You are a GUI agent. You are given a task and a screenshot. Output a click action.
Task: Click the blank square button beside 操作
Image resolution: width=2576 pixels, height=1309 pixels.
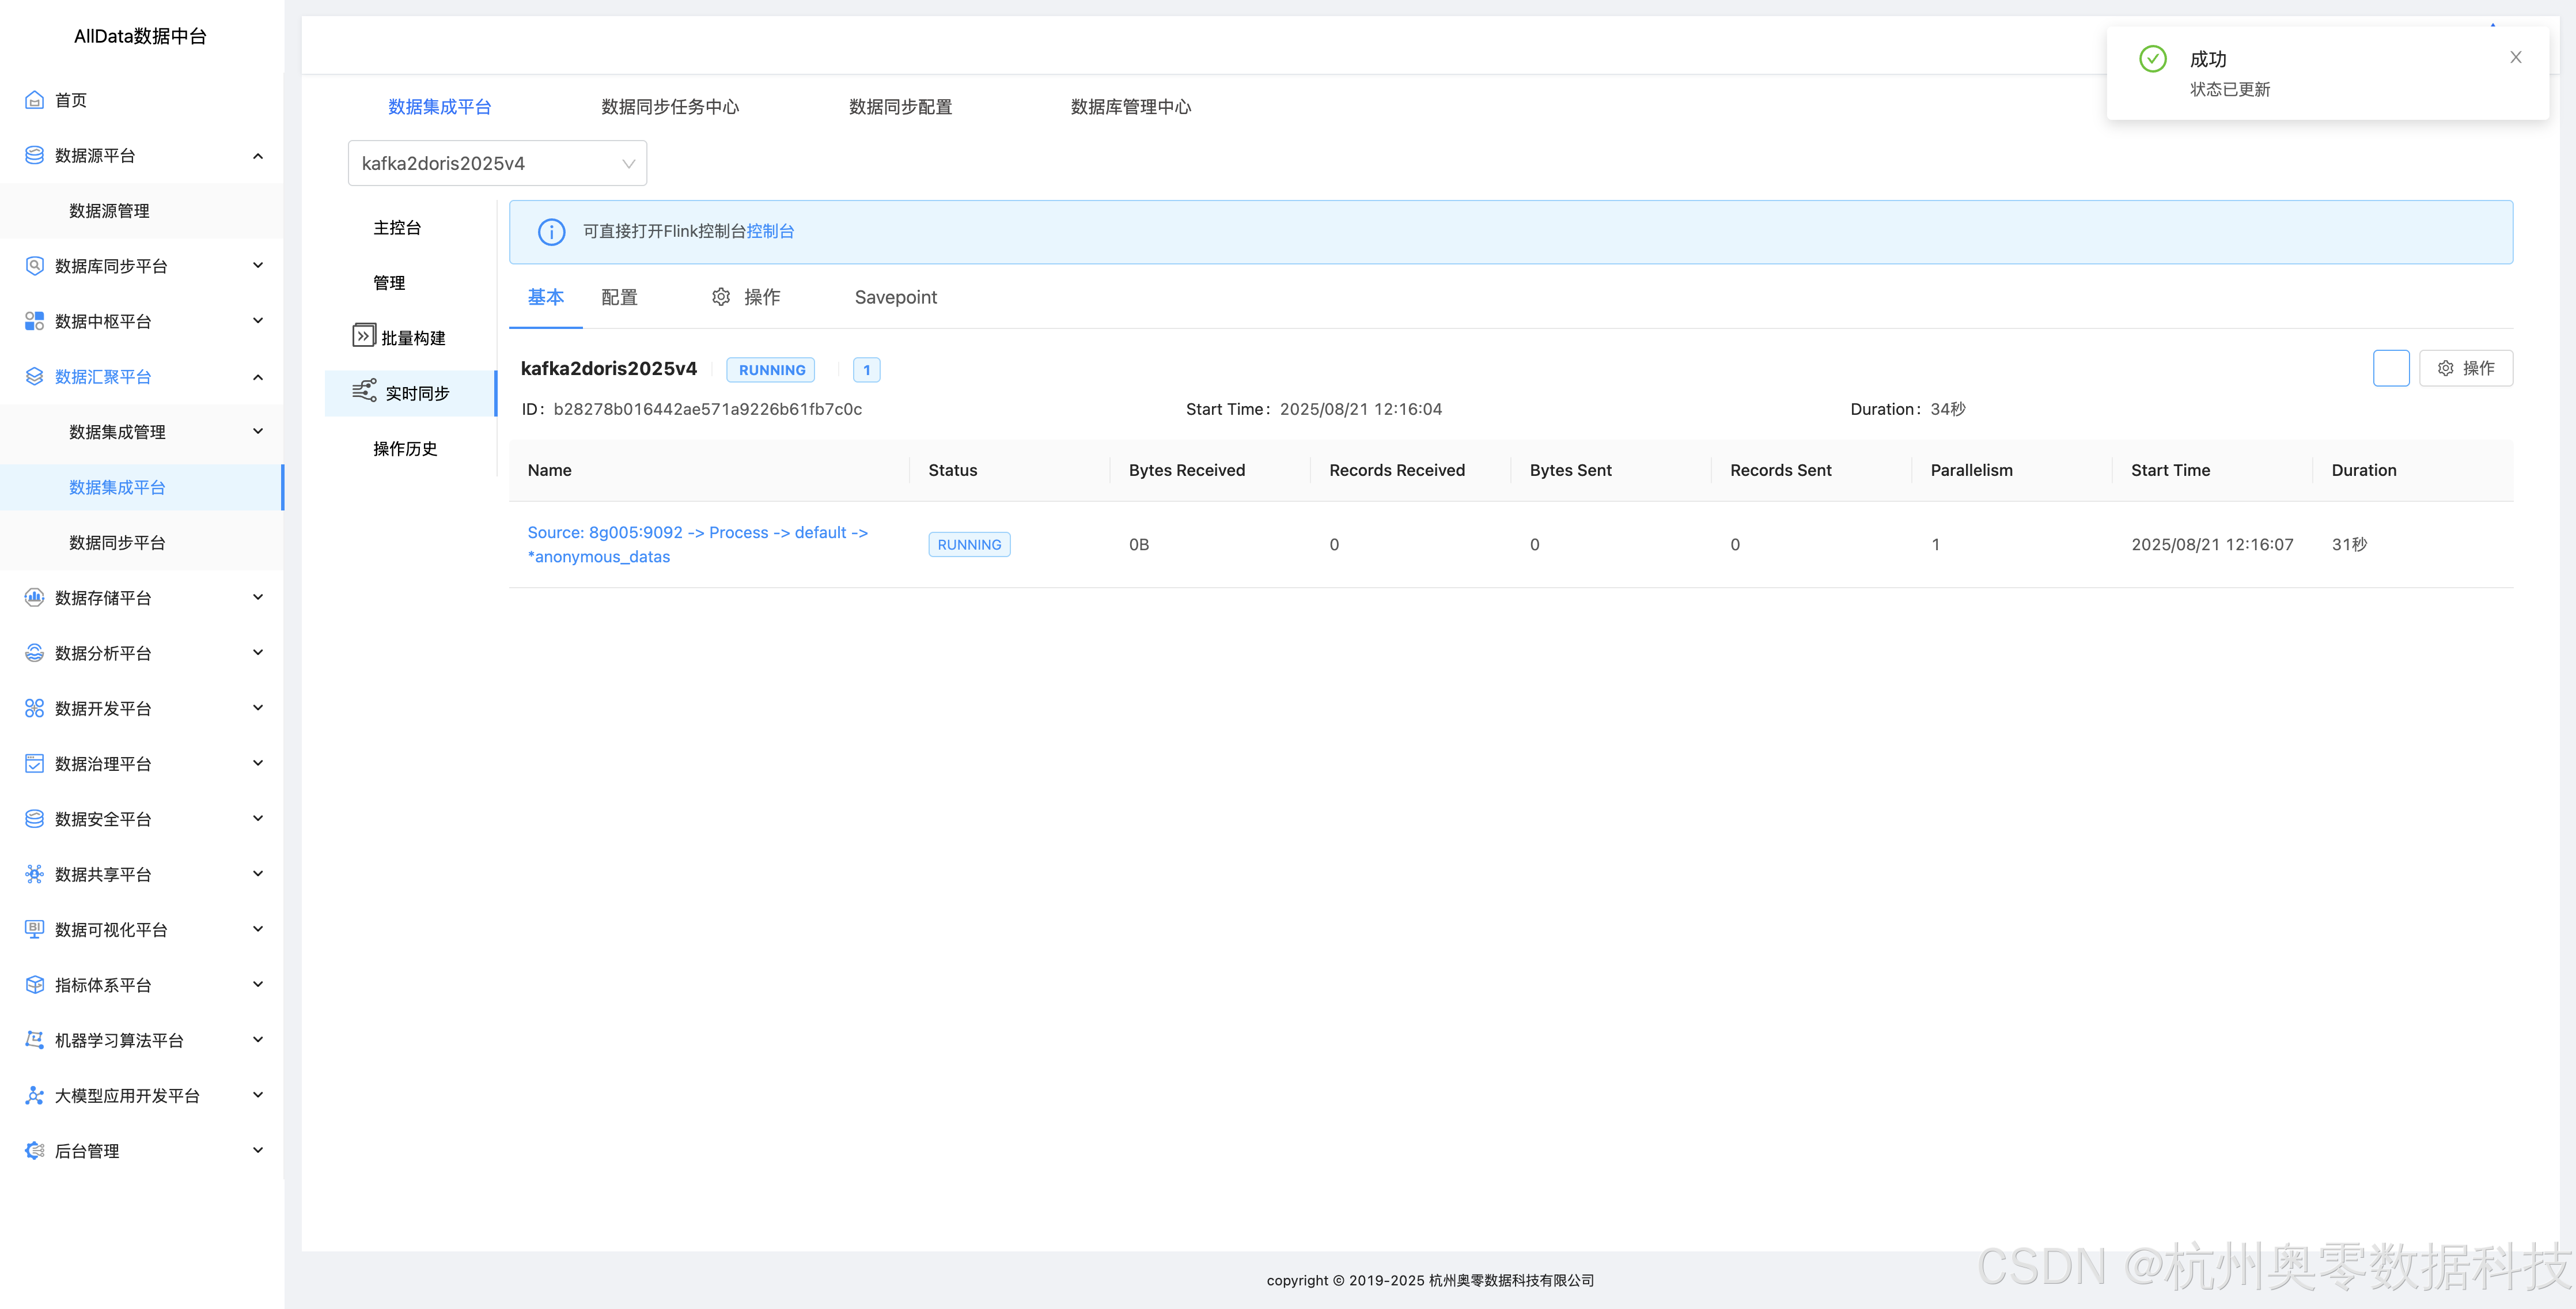[x=2391, y=368]
